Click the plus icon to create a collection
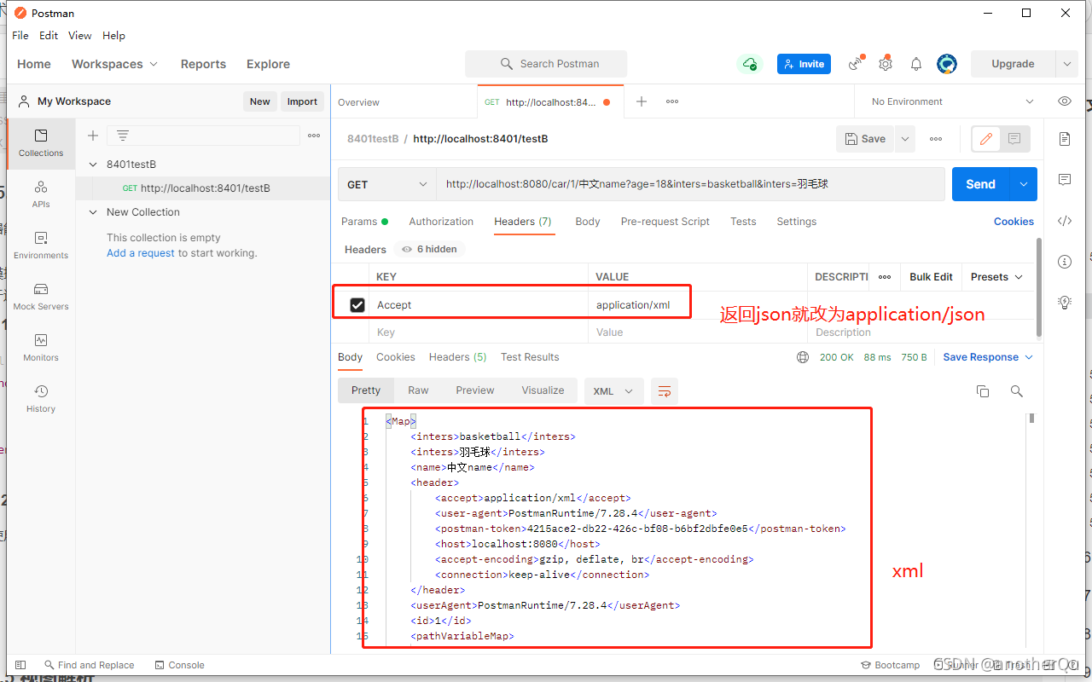Viewport: 1092px width, 682px height. click(93, 136)
